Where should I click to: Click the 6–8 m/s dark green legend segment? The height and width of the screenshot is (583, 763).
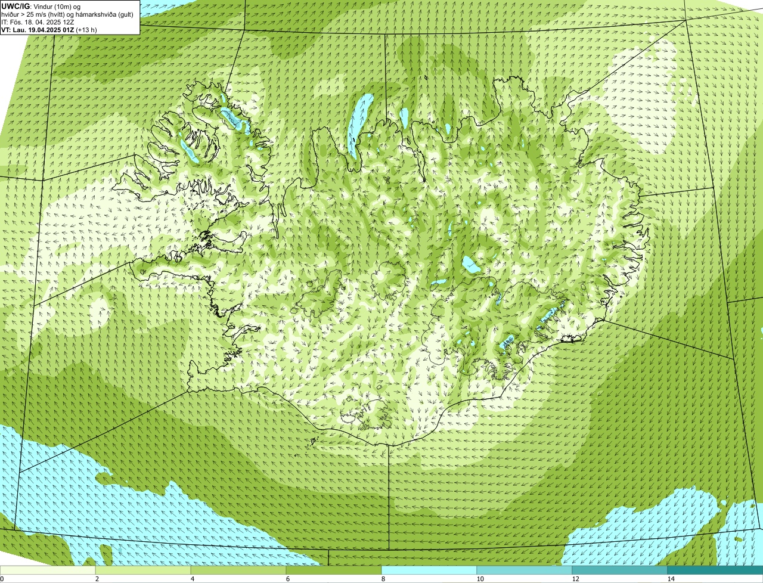334,570
